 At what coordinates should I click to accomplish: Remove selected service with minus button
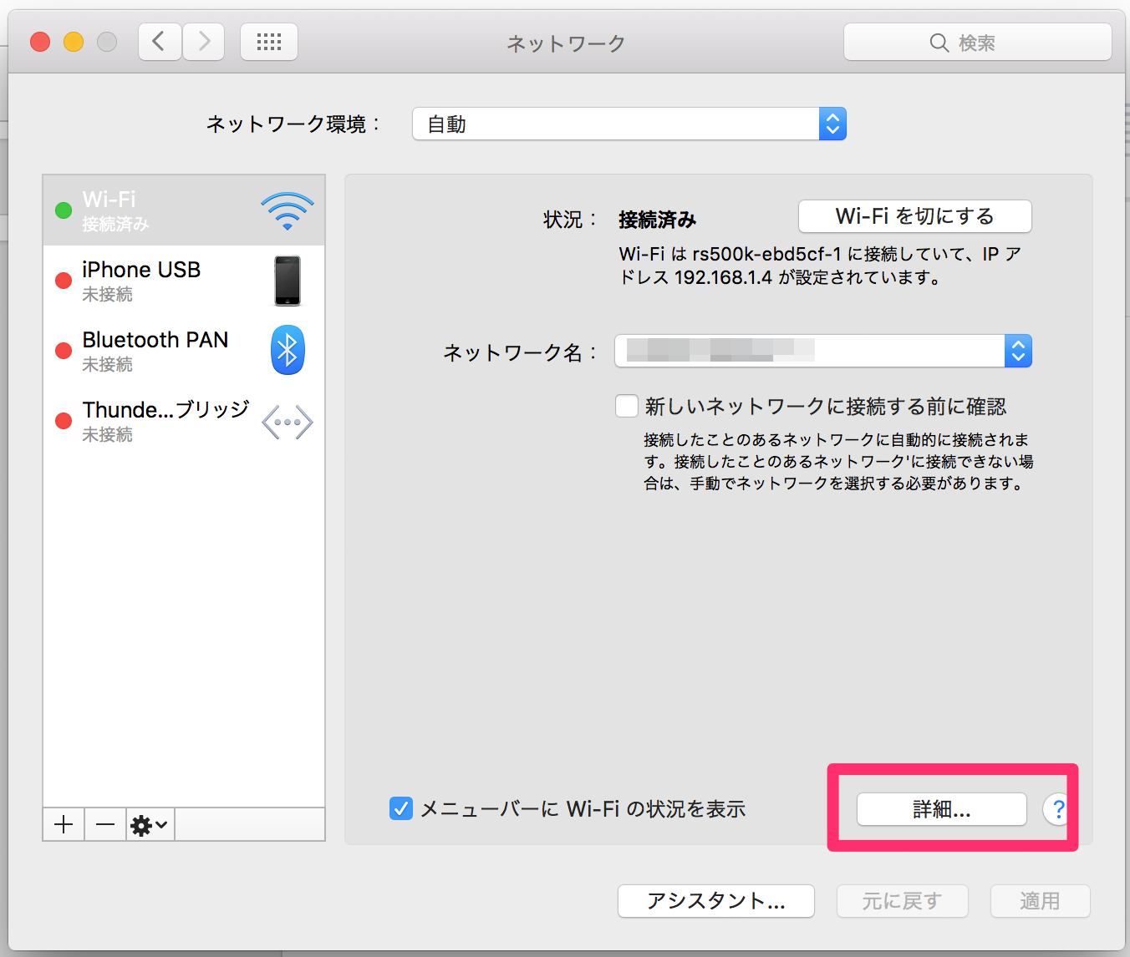105,825
